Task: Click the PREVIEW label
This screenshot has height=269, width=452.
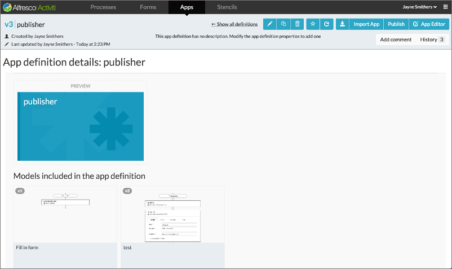Action: (x=81, y=86)
